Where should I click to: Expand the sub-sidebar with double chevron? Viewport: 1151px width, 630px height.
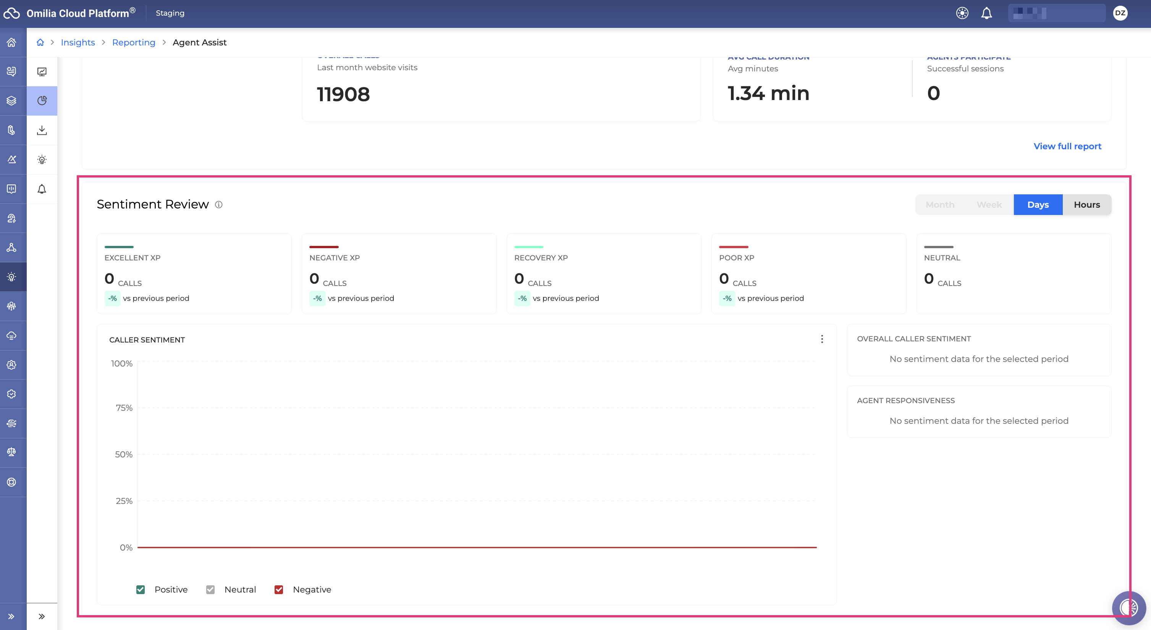pyautogui.click(x=42, y=617)
